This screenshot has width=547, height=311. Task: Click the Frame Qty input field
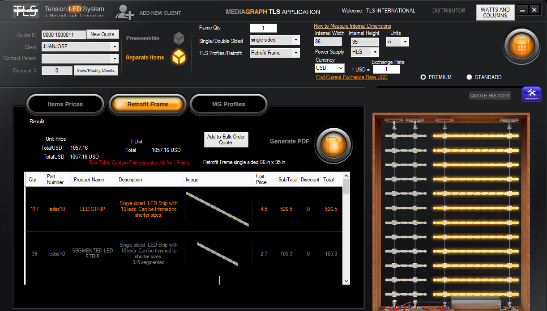[263, 28]
